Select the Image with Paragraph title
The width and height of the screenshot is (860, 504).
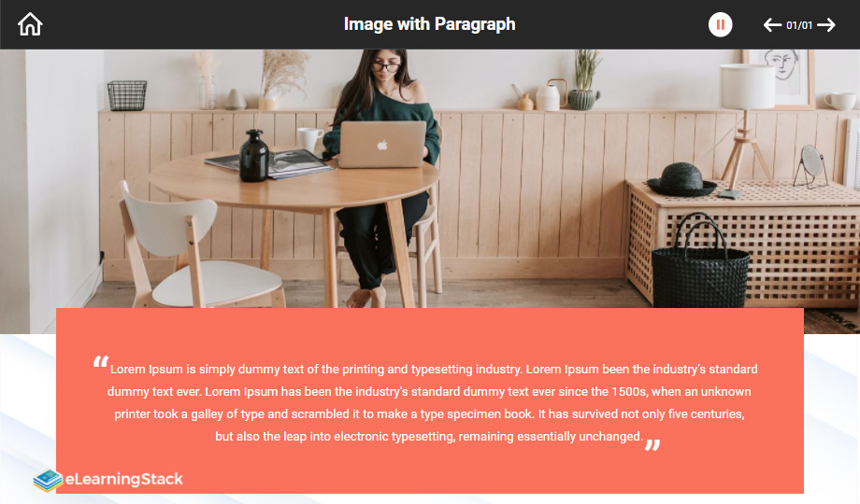(x=429, y=24)
